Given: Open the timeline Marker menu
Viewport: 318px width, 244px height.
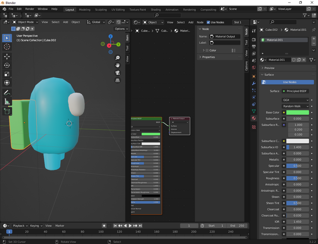Looking at the screenshot, I should click(60, 225).
